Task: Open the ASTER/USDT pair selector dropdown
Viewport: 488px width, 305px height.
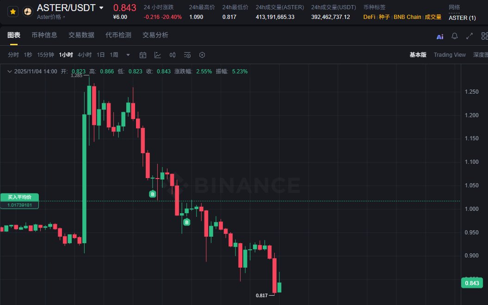Action: [x=101, y=8]
